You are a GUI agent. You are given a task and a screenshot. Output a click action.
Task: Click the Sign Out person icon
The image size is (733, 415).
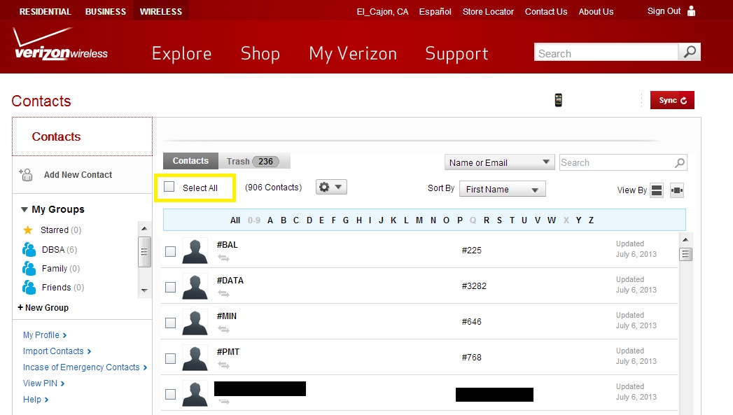[692, 11]
